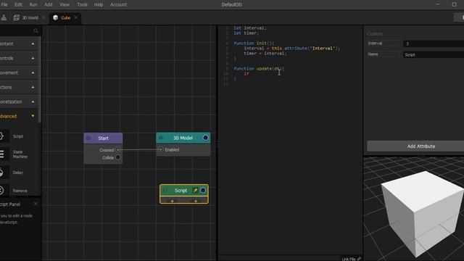
Task: Open the Account menu
Action: click(x=118, y=4)
